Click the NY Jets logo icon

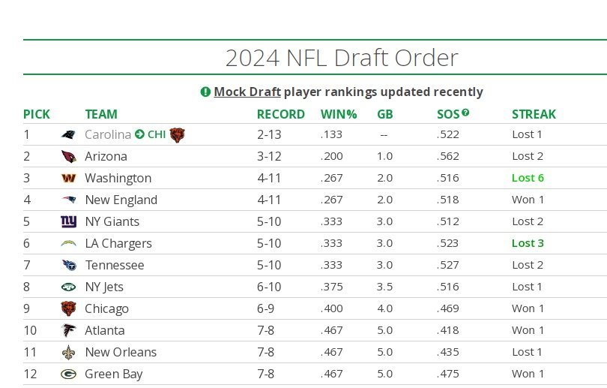pos(69,287)
